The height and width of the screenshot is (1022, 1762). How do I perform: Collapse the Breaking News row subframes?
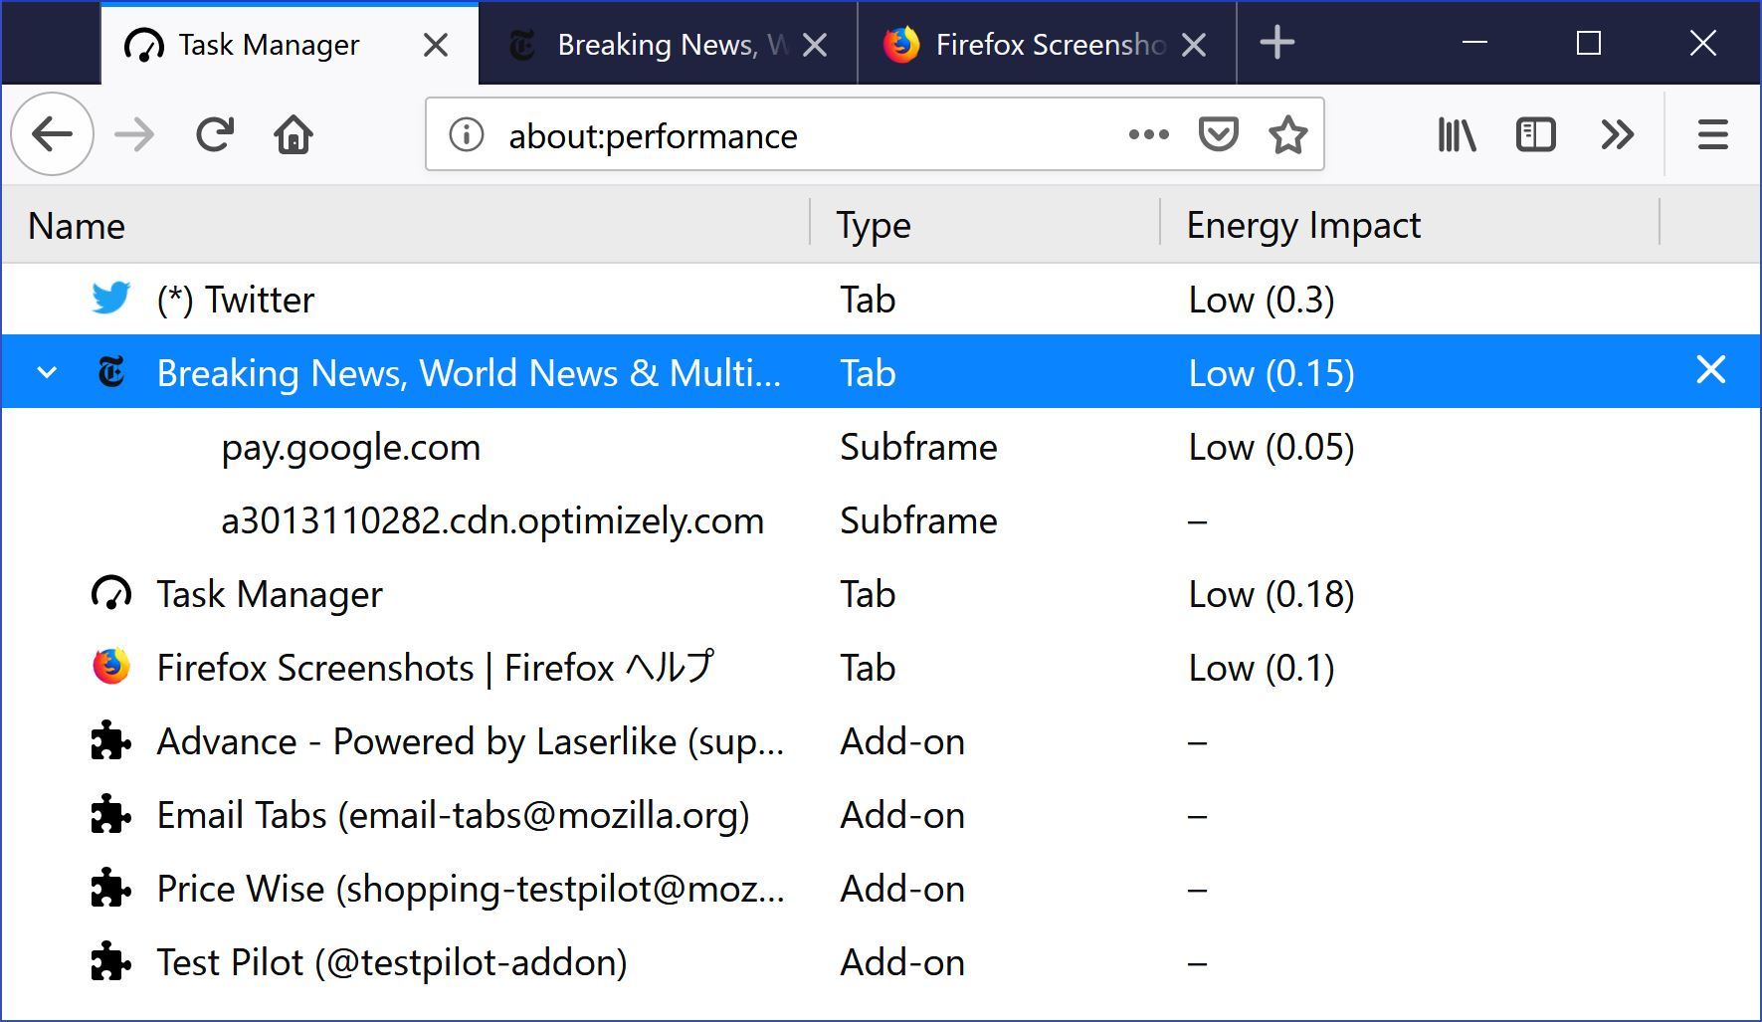pyautogui.click(x=47, y=373)
